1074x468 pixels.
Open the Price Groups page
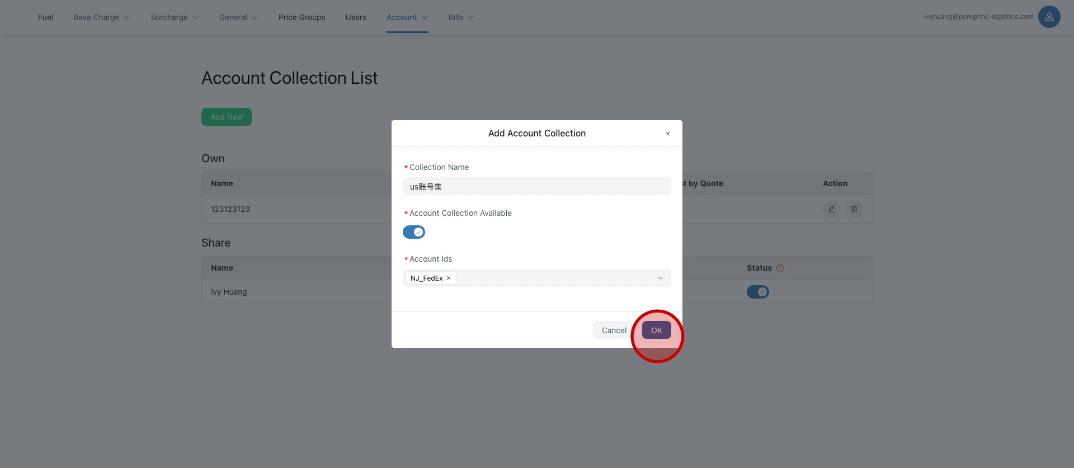click(x=302, y=17)
